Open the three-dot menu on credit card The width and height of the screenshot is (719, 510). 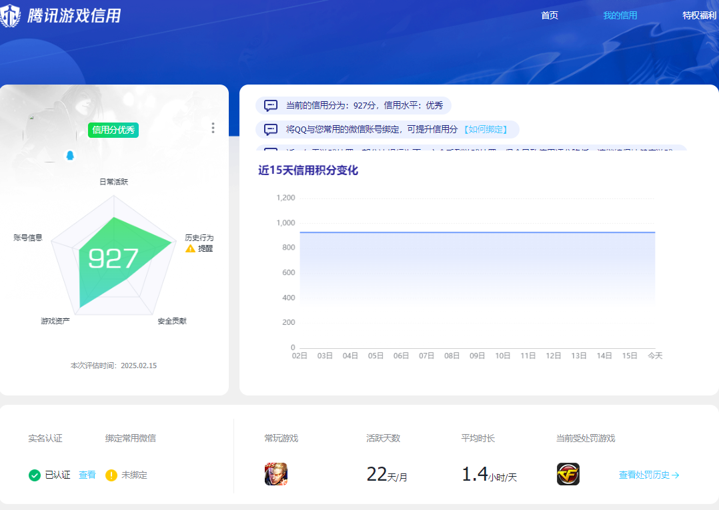click(213, 128)
